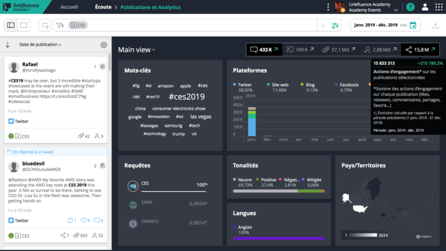The height and width of the screenshot is (251, 446).
Task: Open the Main view dropdown
Action: click(x=138, y=50)
